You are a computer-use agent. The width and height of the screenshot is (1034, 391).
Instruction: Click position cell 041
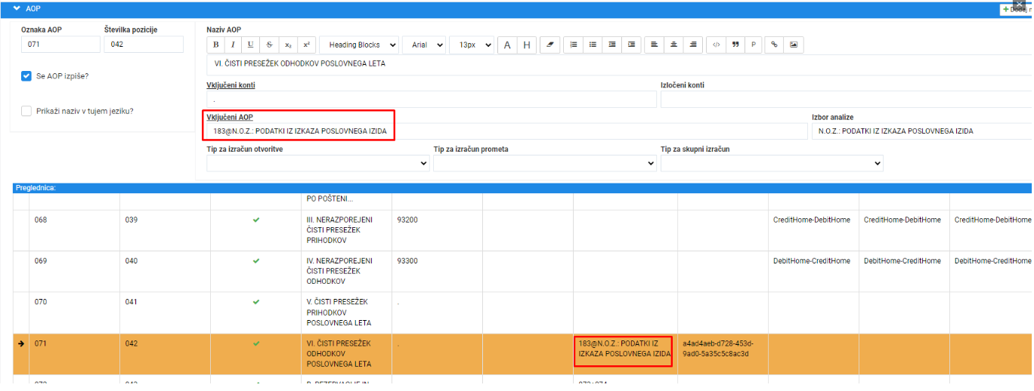point(165,312)
